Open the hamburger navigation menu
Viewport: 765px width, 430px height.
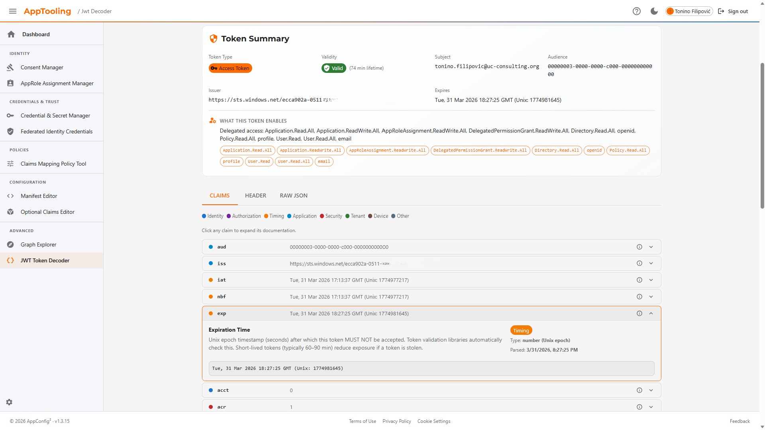(13, 11)
